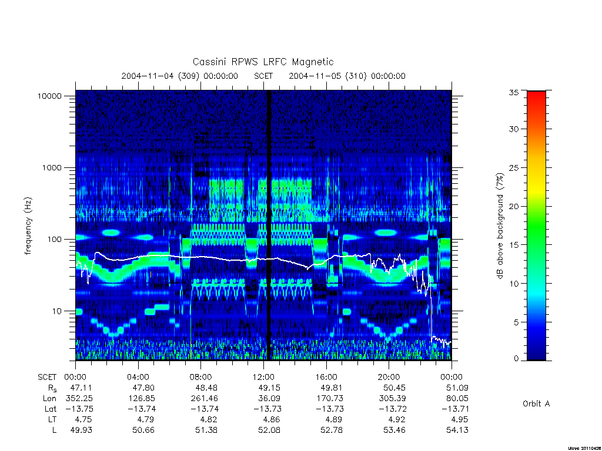Click L value '50.66'

[143, 430]
